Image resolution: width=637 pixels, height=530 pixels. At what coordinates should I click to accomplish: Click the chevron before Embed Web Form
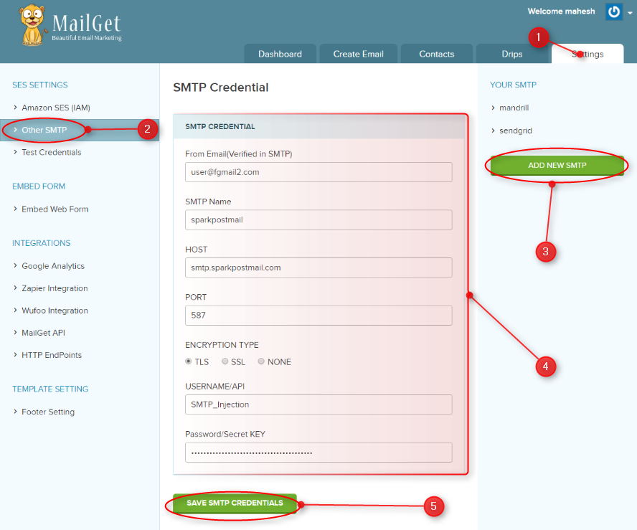click(x=16, y=209)
